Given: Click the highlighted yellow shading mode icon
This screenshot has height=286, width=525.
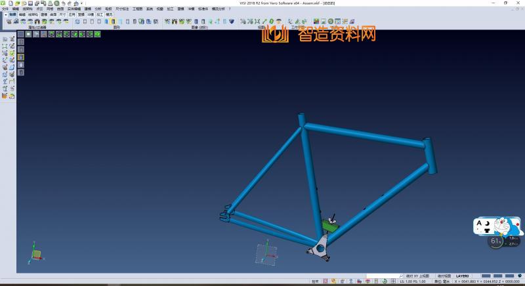Looking at the screenshot, I should click(113, 22).
